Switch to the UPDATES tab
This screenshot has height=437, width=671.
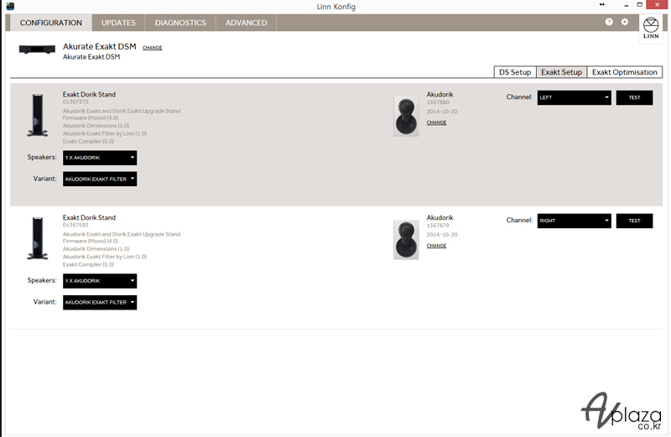[118, 23]
